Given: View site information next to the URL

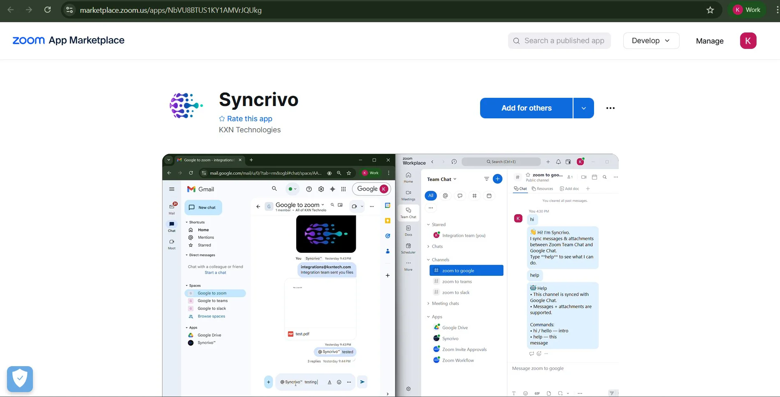Looking at the screenshot, I should [70, 10].
